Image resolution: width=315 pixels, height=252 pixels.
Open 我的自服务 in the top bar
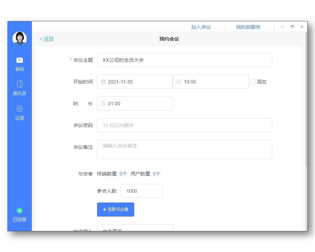[x=248, y=27]
